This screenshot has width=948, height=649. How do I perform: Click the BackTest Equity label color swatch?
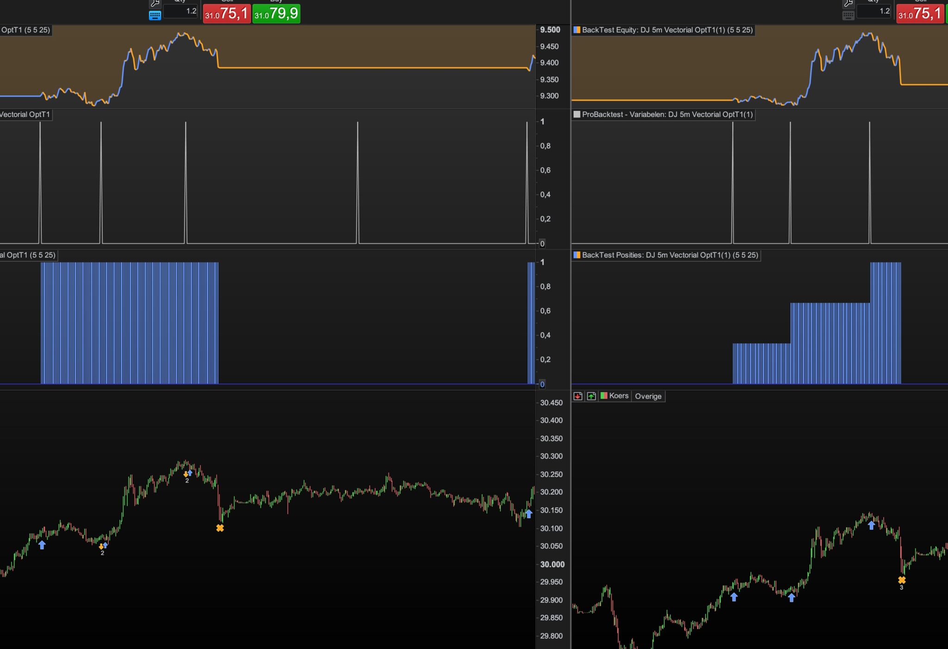point(577,30)
